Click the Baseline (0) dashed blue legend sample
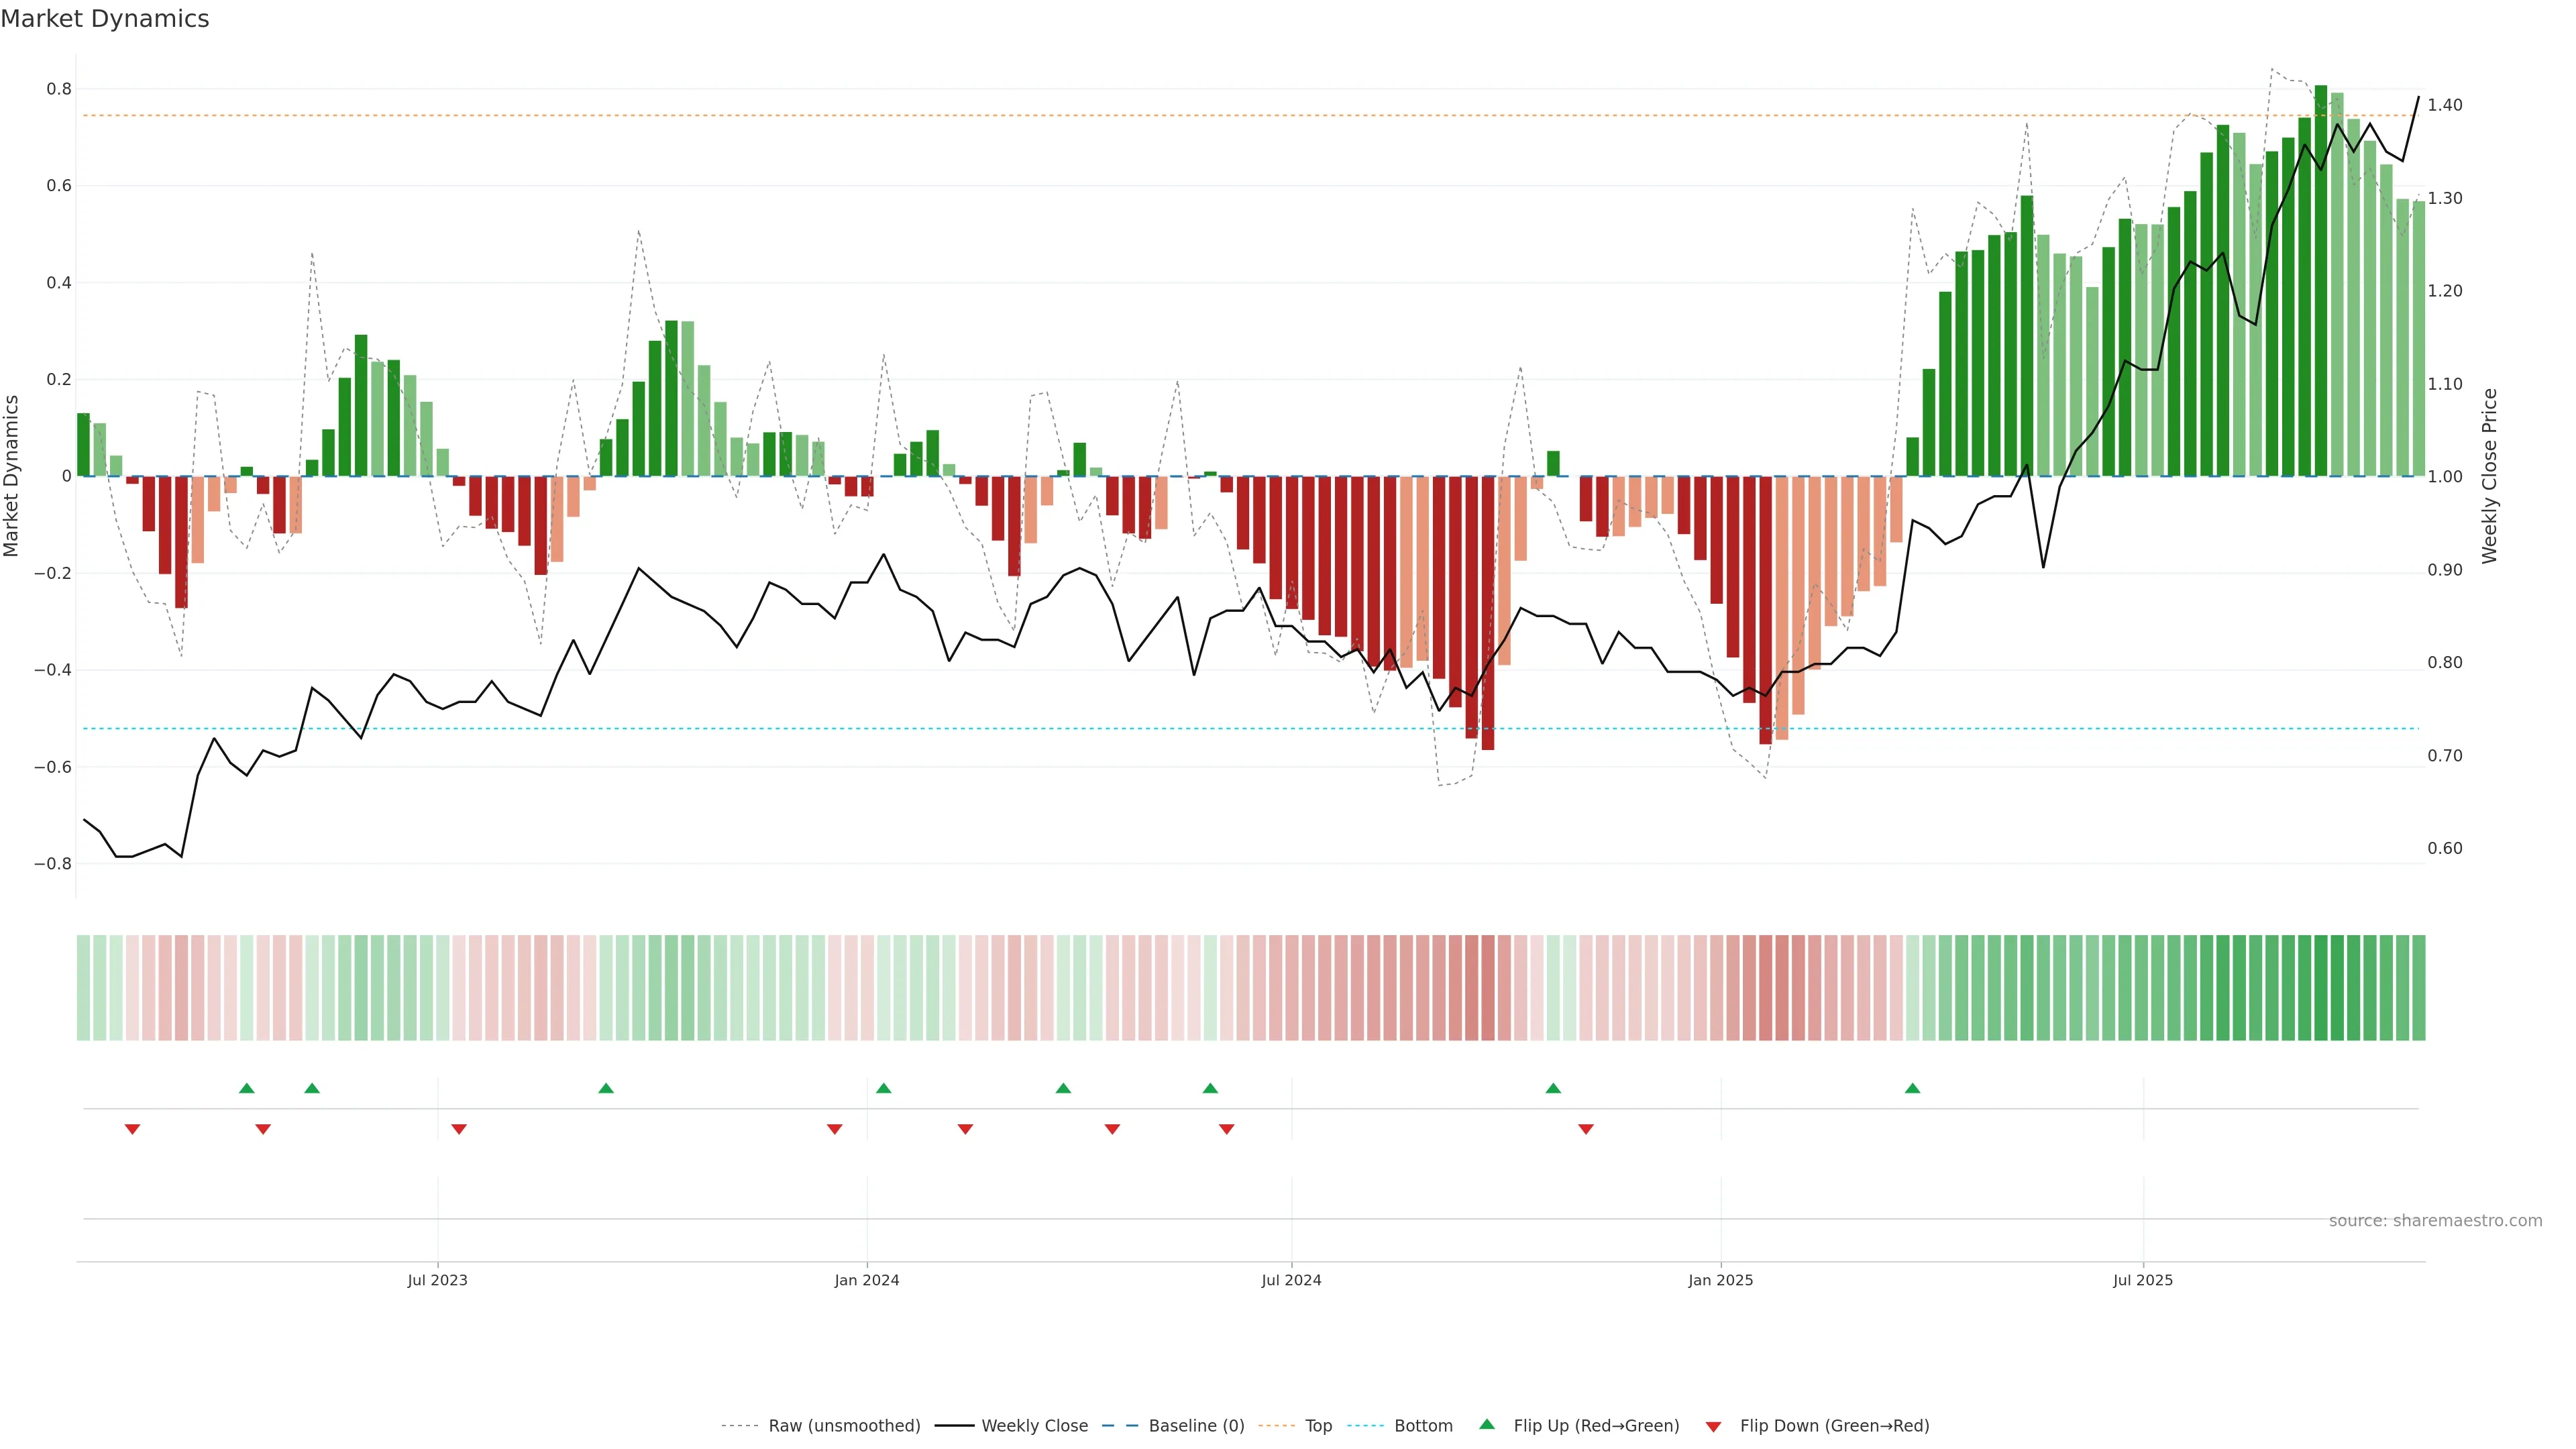The image size is (2576, 1449). coord(1121,1426)
